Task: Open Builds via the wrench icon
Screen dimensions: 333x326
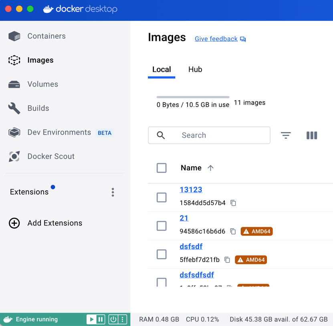Action: point(14,108)
